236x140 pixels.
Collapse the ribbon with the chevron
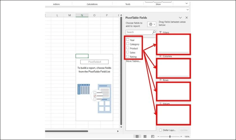click(187, 3)
